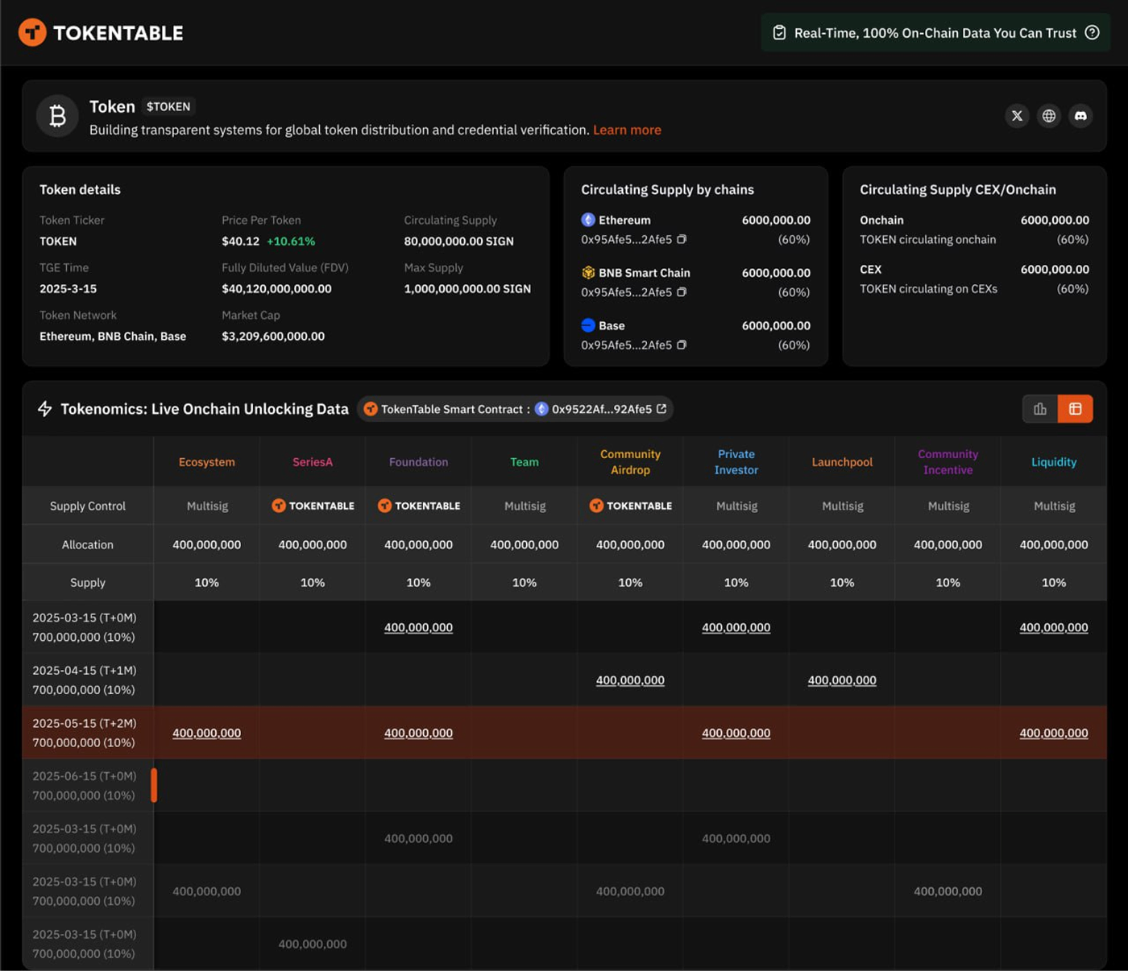Click the clipboard check icon in banner

point(779,32)
